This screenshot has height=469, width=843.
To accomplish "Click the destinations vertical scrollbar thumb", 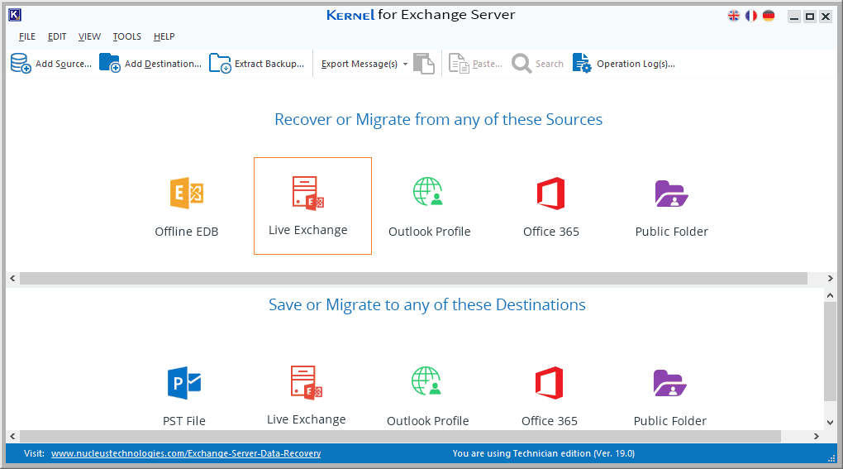I will (830, 352).
